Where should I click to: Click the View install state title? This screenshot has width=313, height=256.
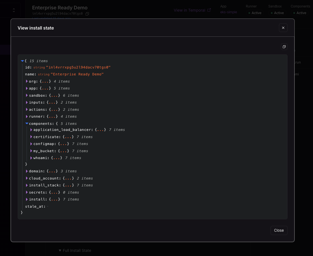click(36, 28)
